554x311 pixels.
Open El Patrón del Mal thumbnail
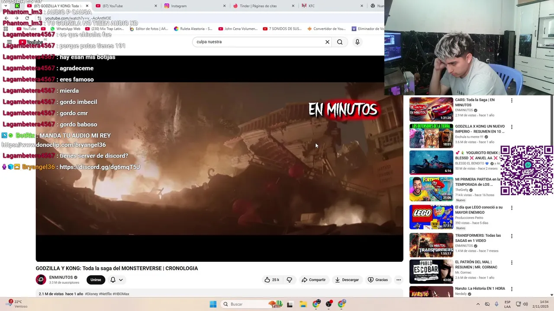pos(431,271)
